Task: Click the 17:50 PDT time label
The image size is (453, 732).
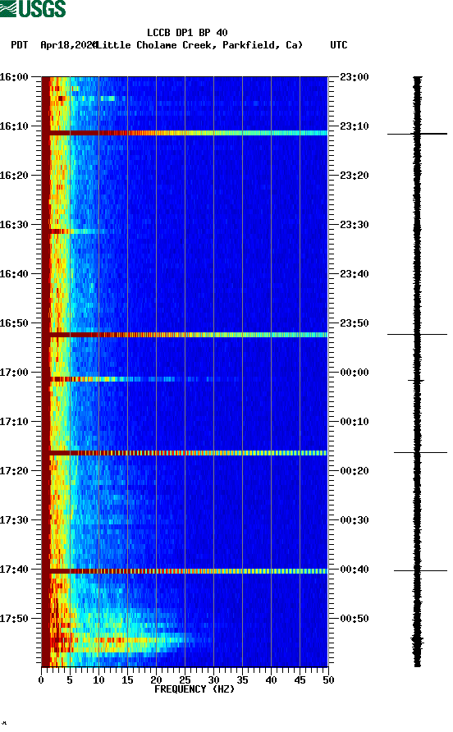Action: pos(14,619)
